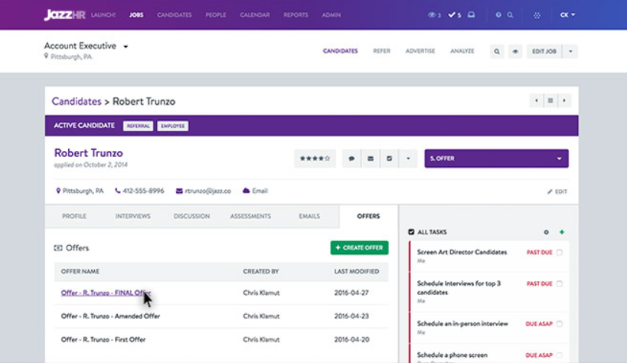The image size is (627, 363).
Task: Select the Offers tab
Action: click(368, 216)
